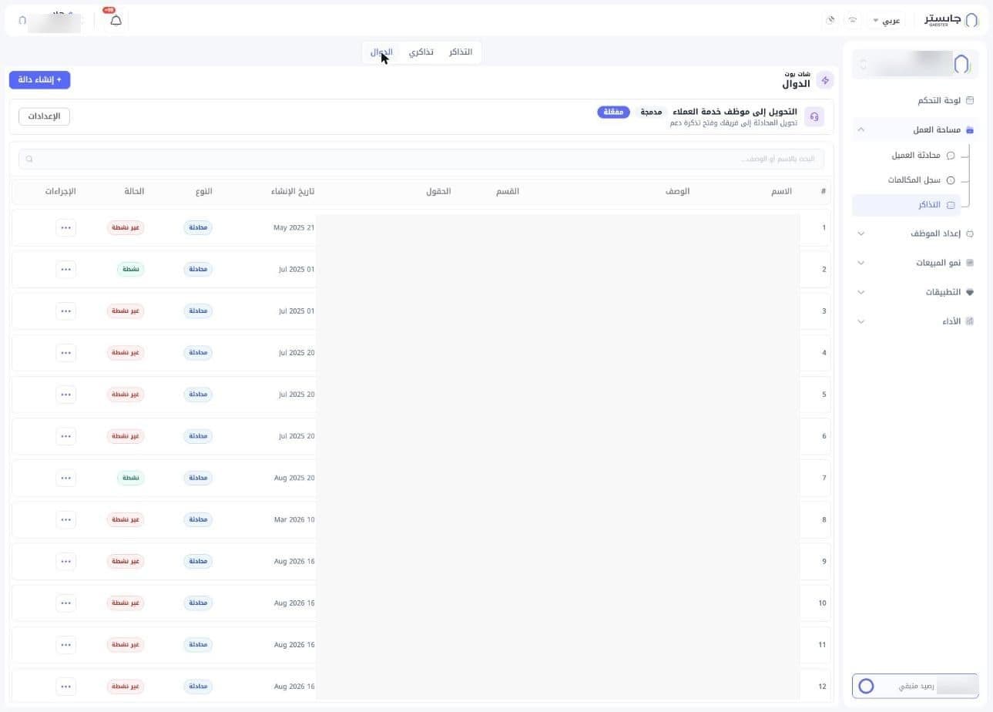Open the three-dot actions menu for row 7
Screen dimensions: 993x712
(65, 478)
